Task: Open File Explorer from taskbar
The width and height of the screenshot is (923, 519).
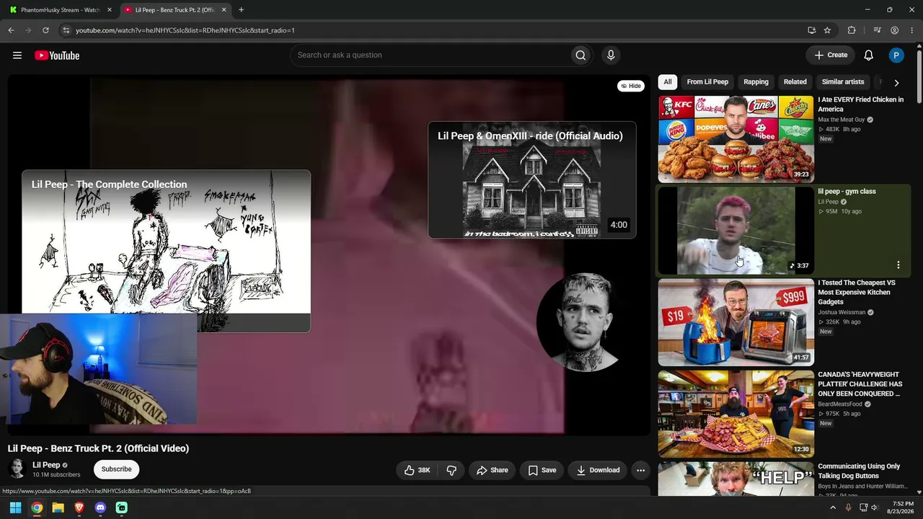Action: pyautogui.click(x=58, y=507)
